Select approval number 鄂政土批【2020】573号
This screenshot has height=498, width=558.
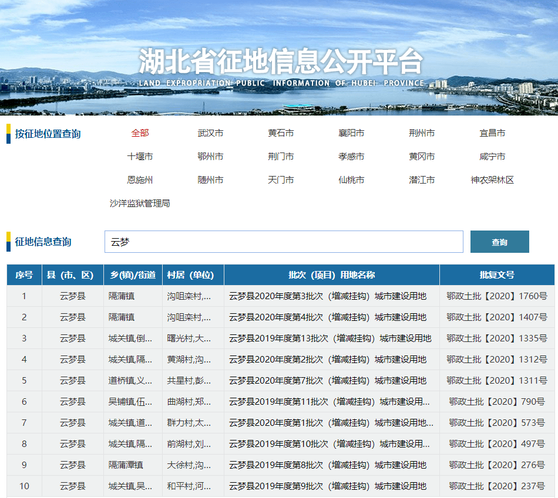497,423
